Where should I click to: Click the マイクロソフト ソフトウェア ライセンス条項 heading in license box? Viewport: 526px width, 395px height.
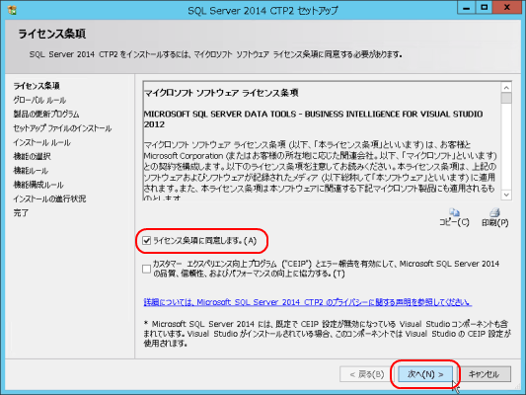coord(221,93)
